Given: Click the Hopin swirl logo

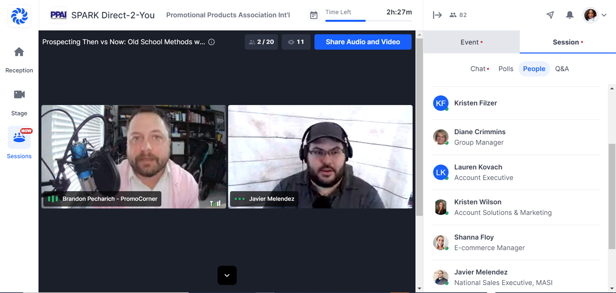Looking at the screenshot, I should (19, 16).
